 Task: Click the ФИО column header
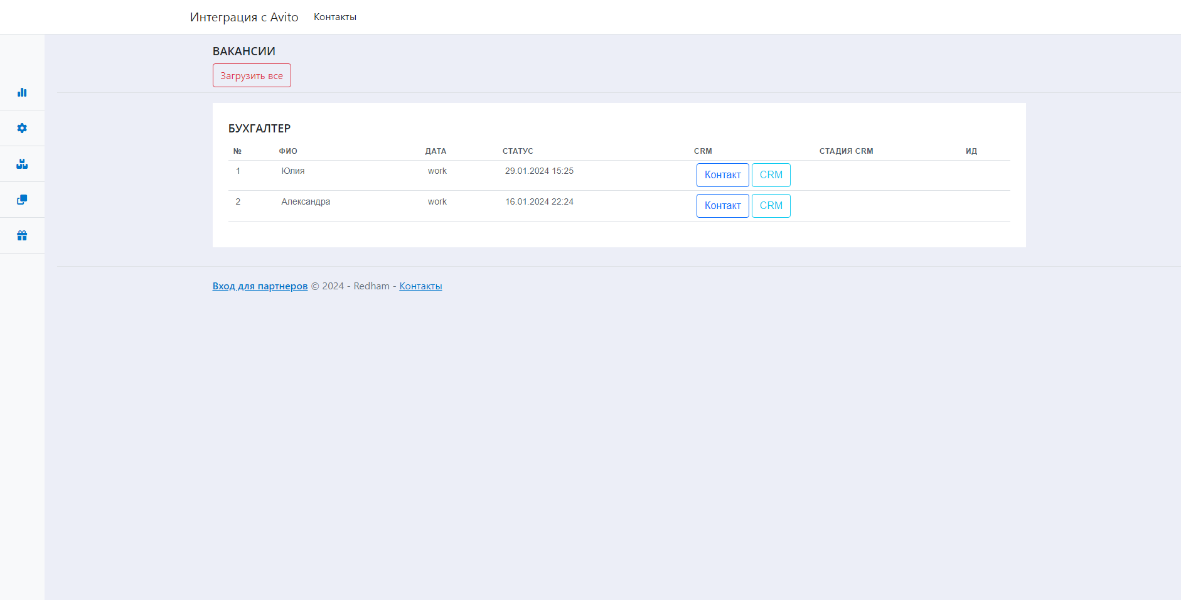point(288,151)
